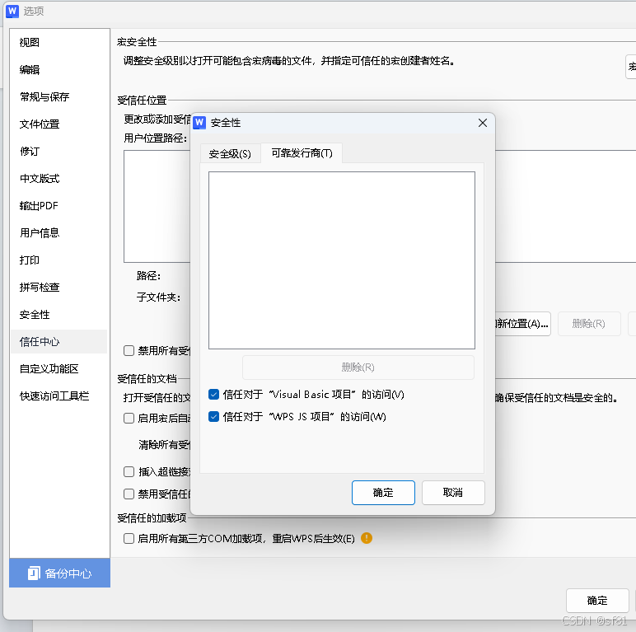Open the 视图 options page
The width and height of the screenshot is (636, 632).
coord(58,42)
